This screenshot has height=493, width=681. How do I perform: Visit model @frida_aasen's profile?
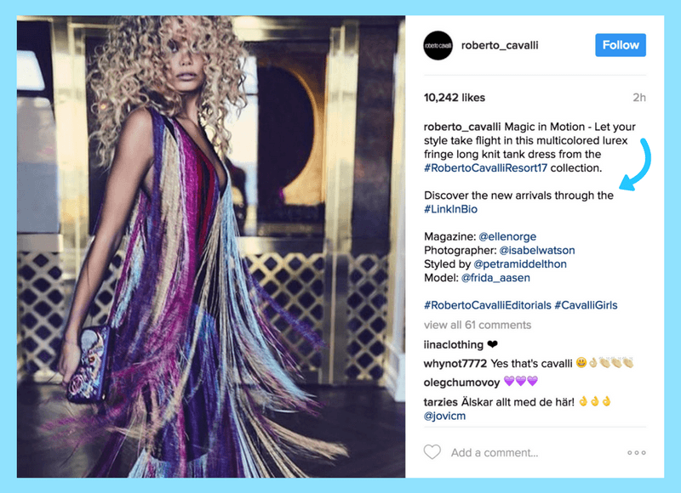pyautogui.click(x=495, y=277)
